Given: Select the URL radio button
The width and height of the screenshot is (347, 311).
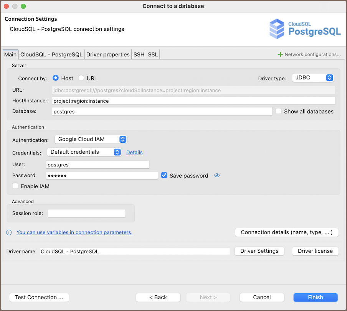Looking at the screenshot, I should coord(81,78).
